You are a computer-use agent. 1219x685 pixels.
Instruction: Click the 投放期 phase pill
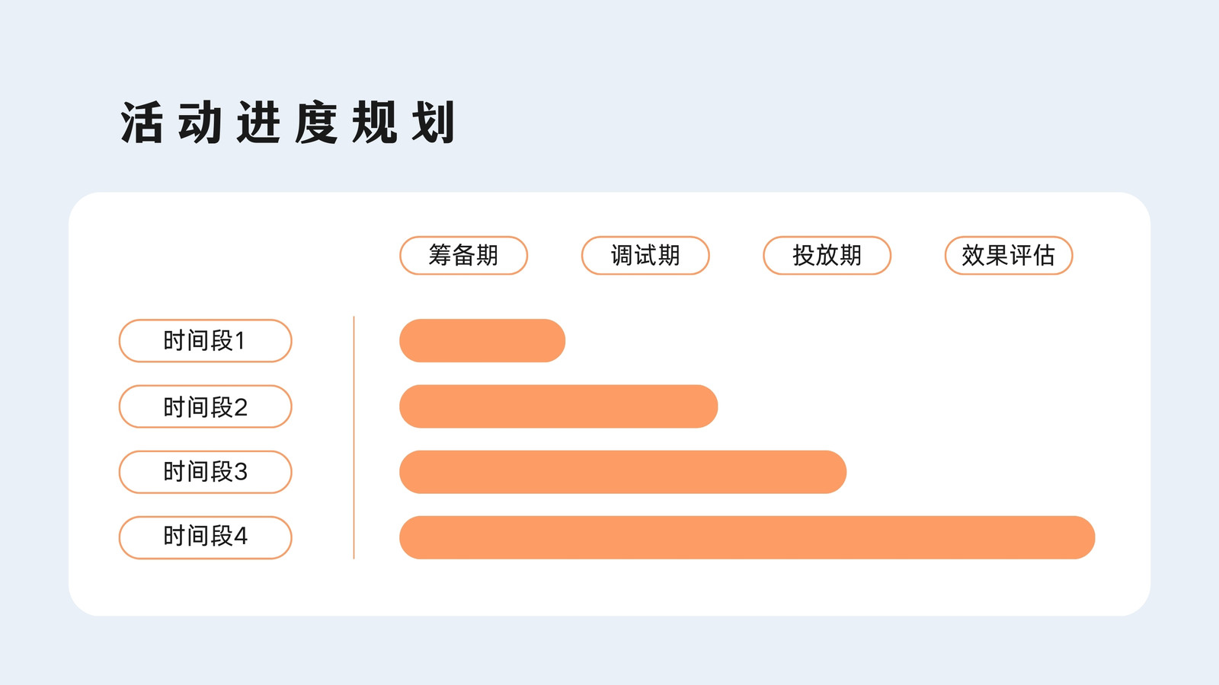pyautogui.click(x=827, y=256)
